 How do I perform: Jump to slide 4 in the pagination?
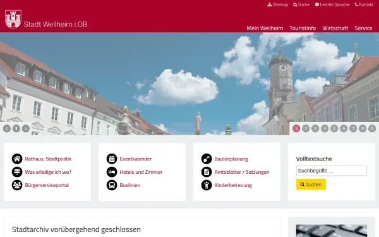pyautogui.click(x=325, y=128)
